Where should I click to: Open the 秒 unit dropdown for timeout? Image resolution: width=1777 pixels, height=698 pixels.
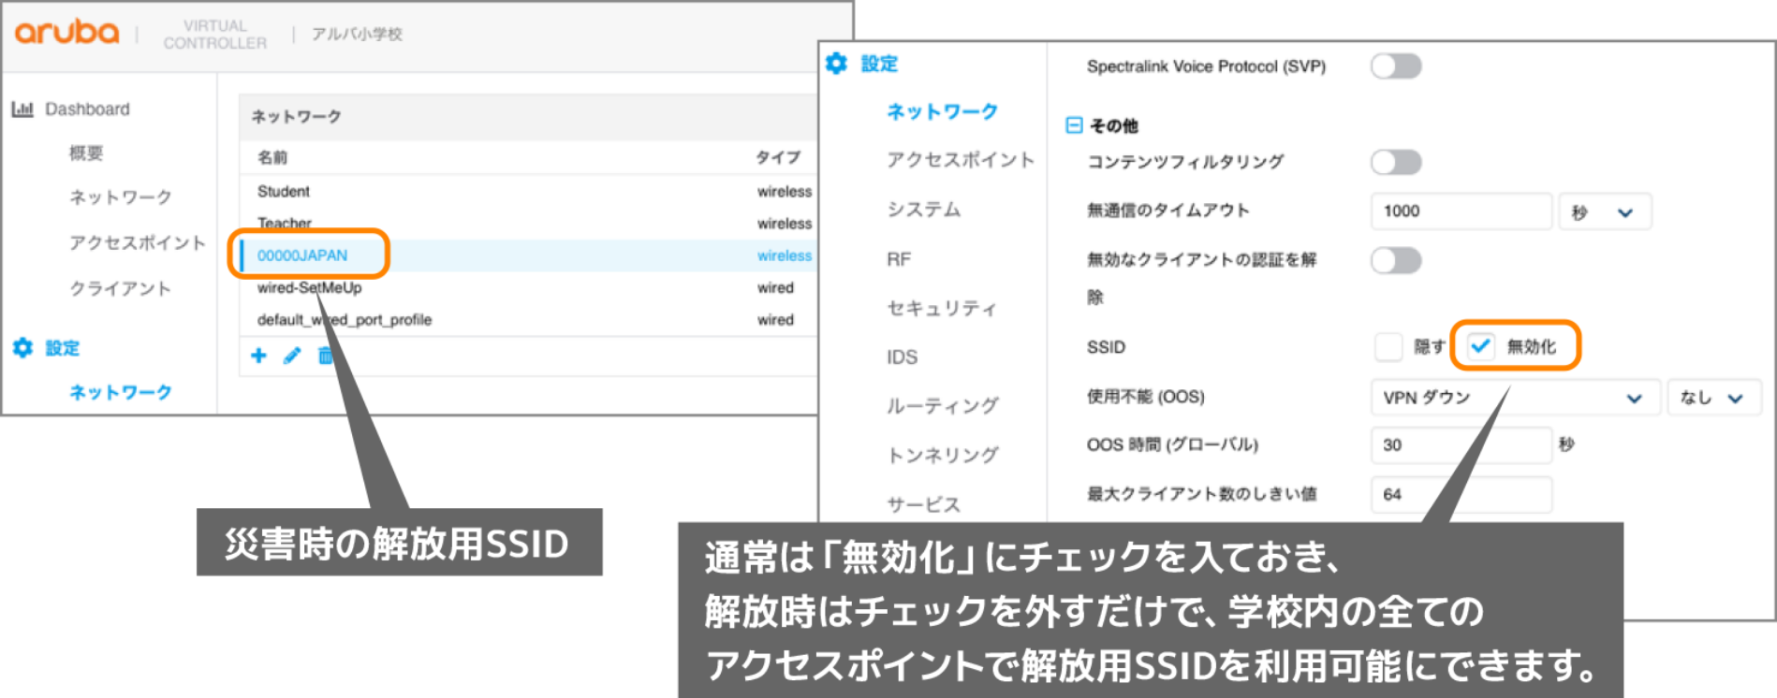point(1604,211)
